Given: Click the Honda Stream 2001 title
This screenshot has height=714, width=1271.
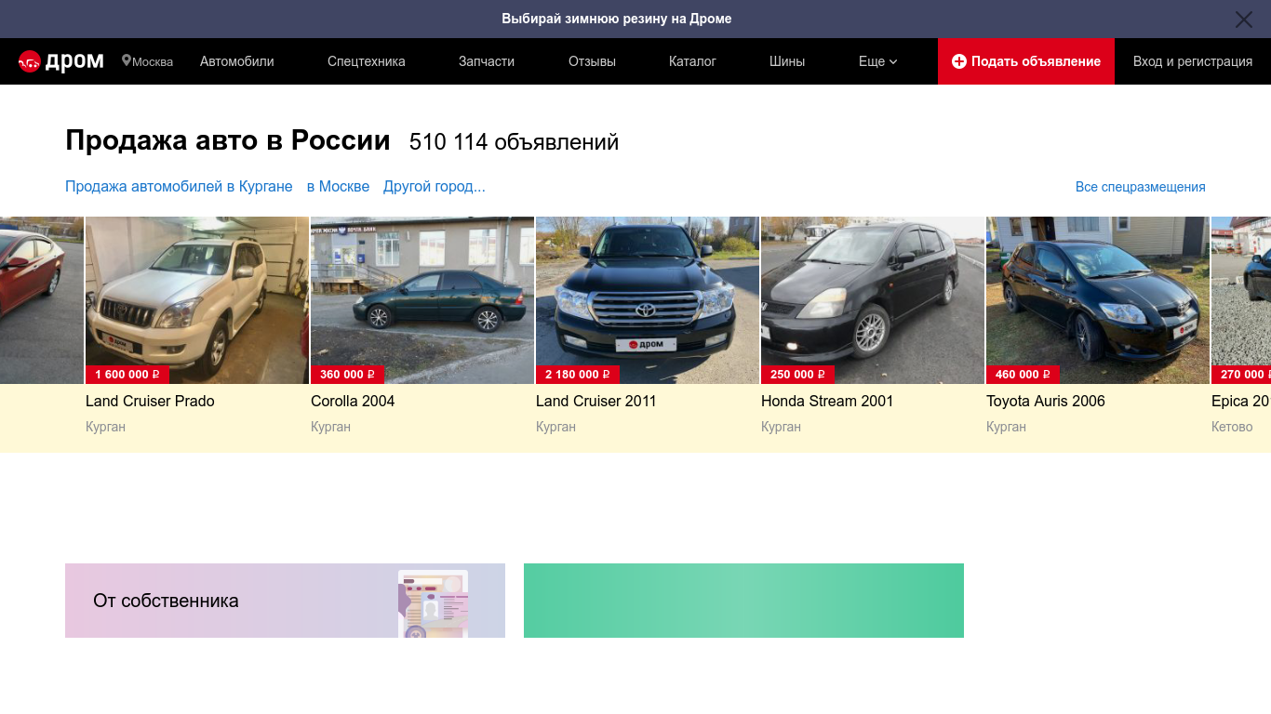Looking at the screenshot, I should [x=827, y=401].
